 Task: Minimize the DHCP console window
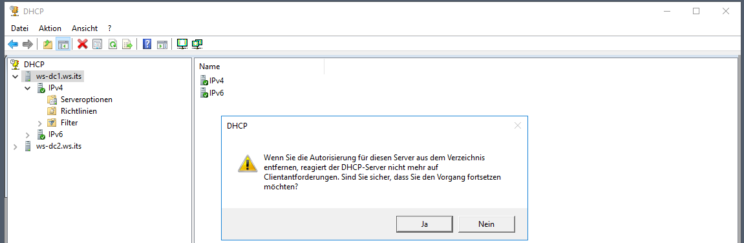click(x=666, y=11)
